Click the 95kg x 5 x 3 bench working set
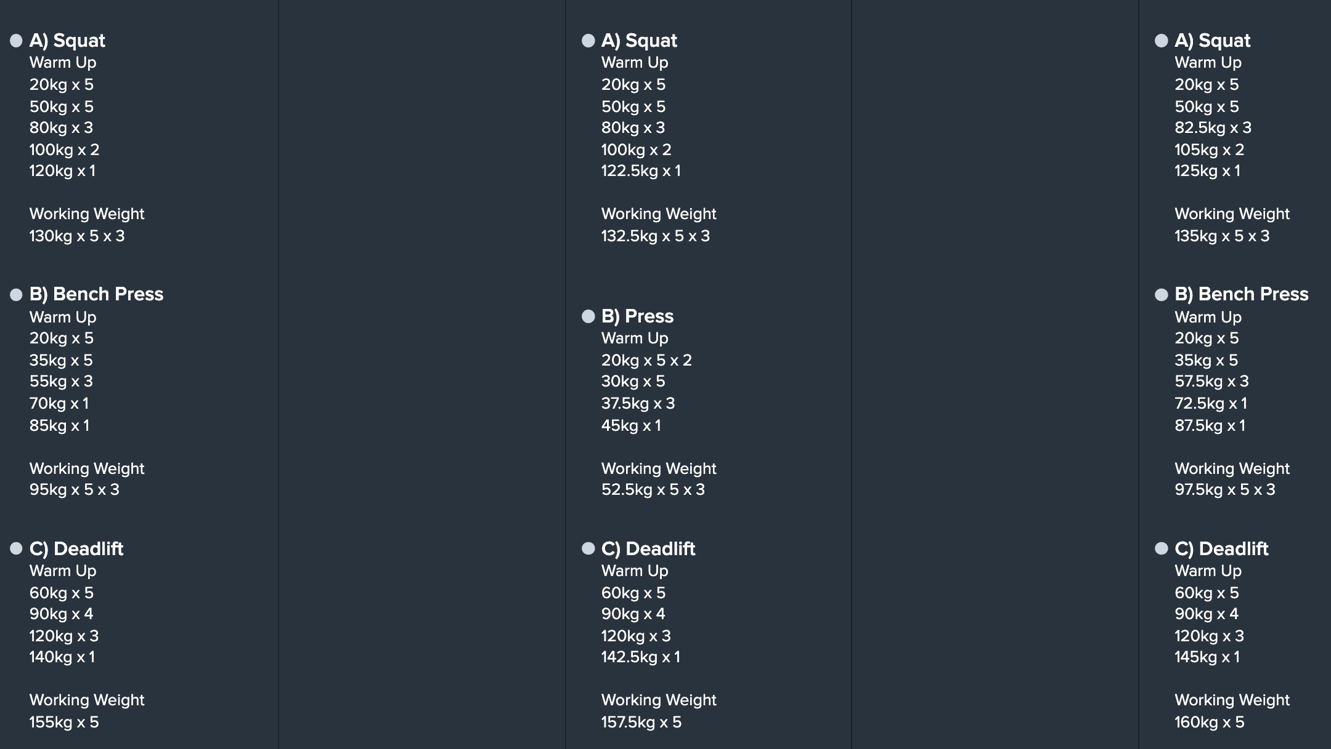The height and width of the screenshot is (749, 1331). 75,490
